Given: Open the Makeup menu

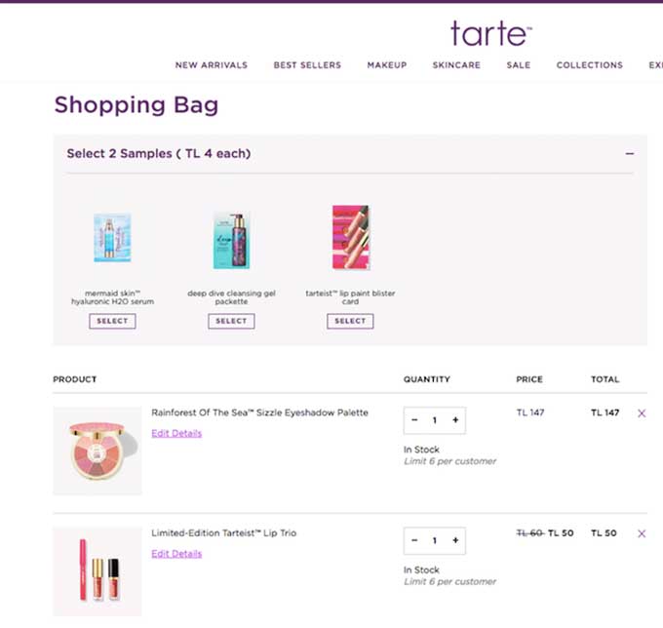Looking at the screenshot, I should pos(387,65).
